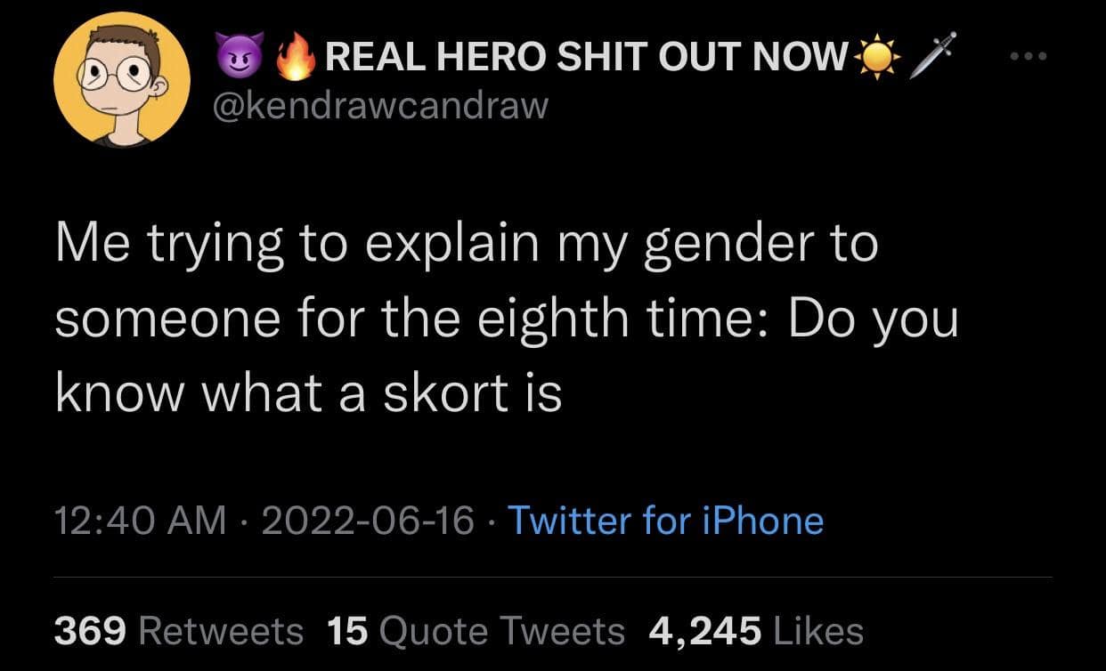View the 4,245 Likes list
The width and height of the screenshot is (1106, 671).
tap(757, 631)
